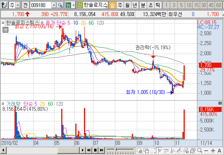The width and height of the screenshot is (224, 155).
Task: Click interval button 15
Action: click(196, 5)
